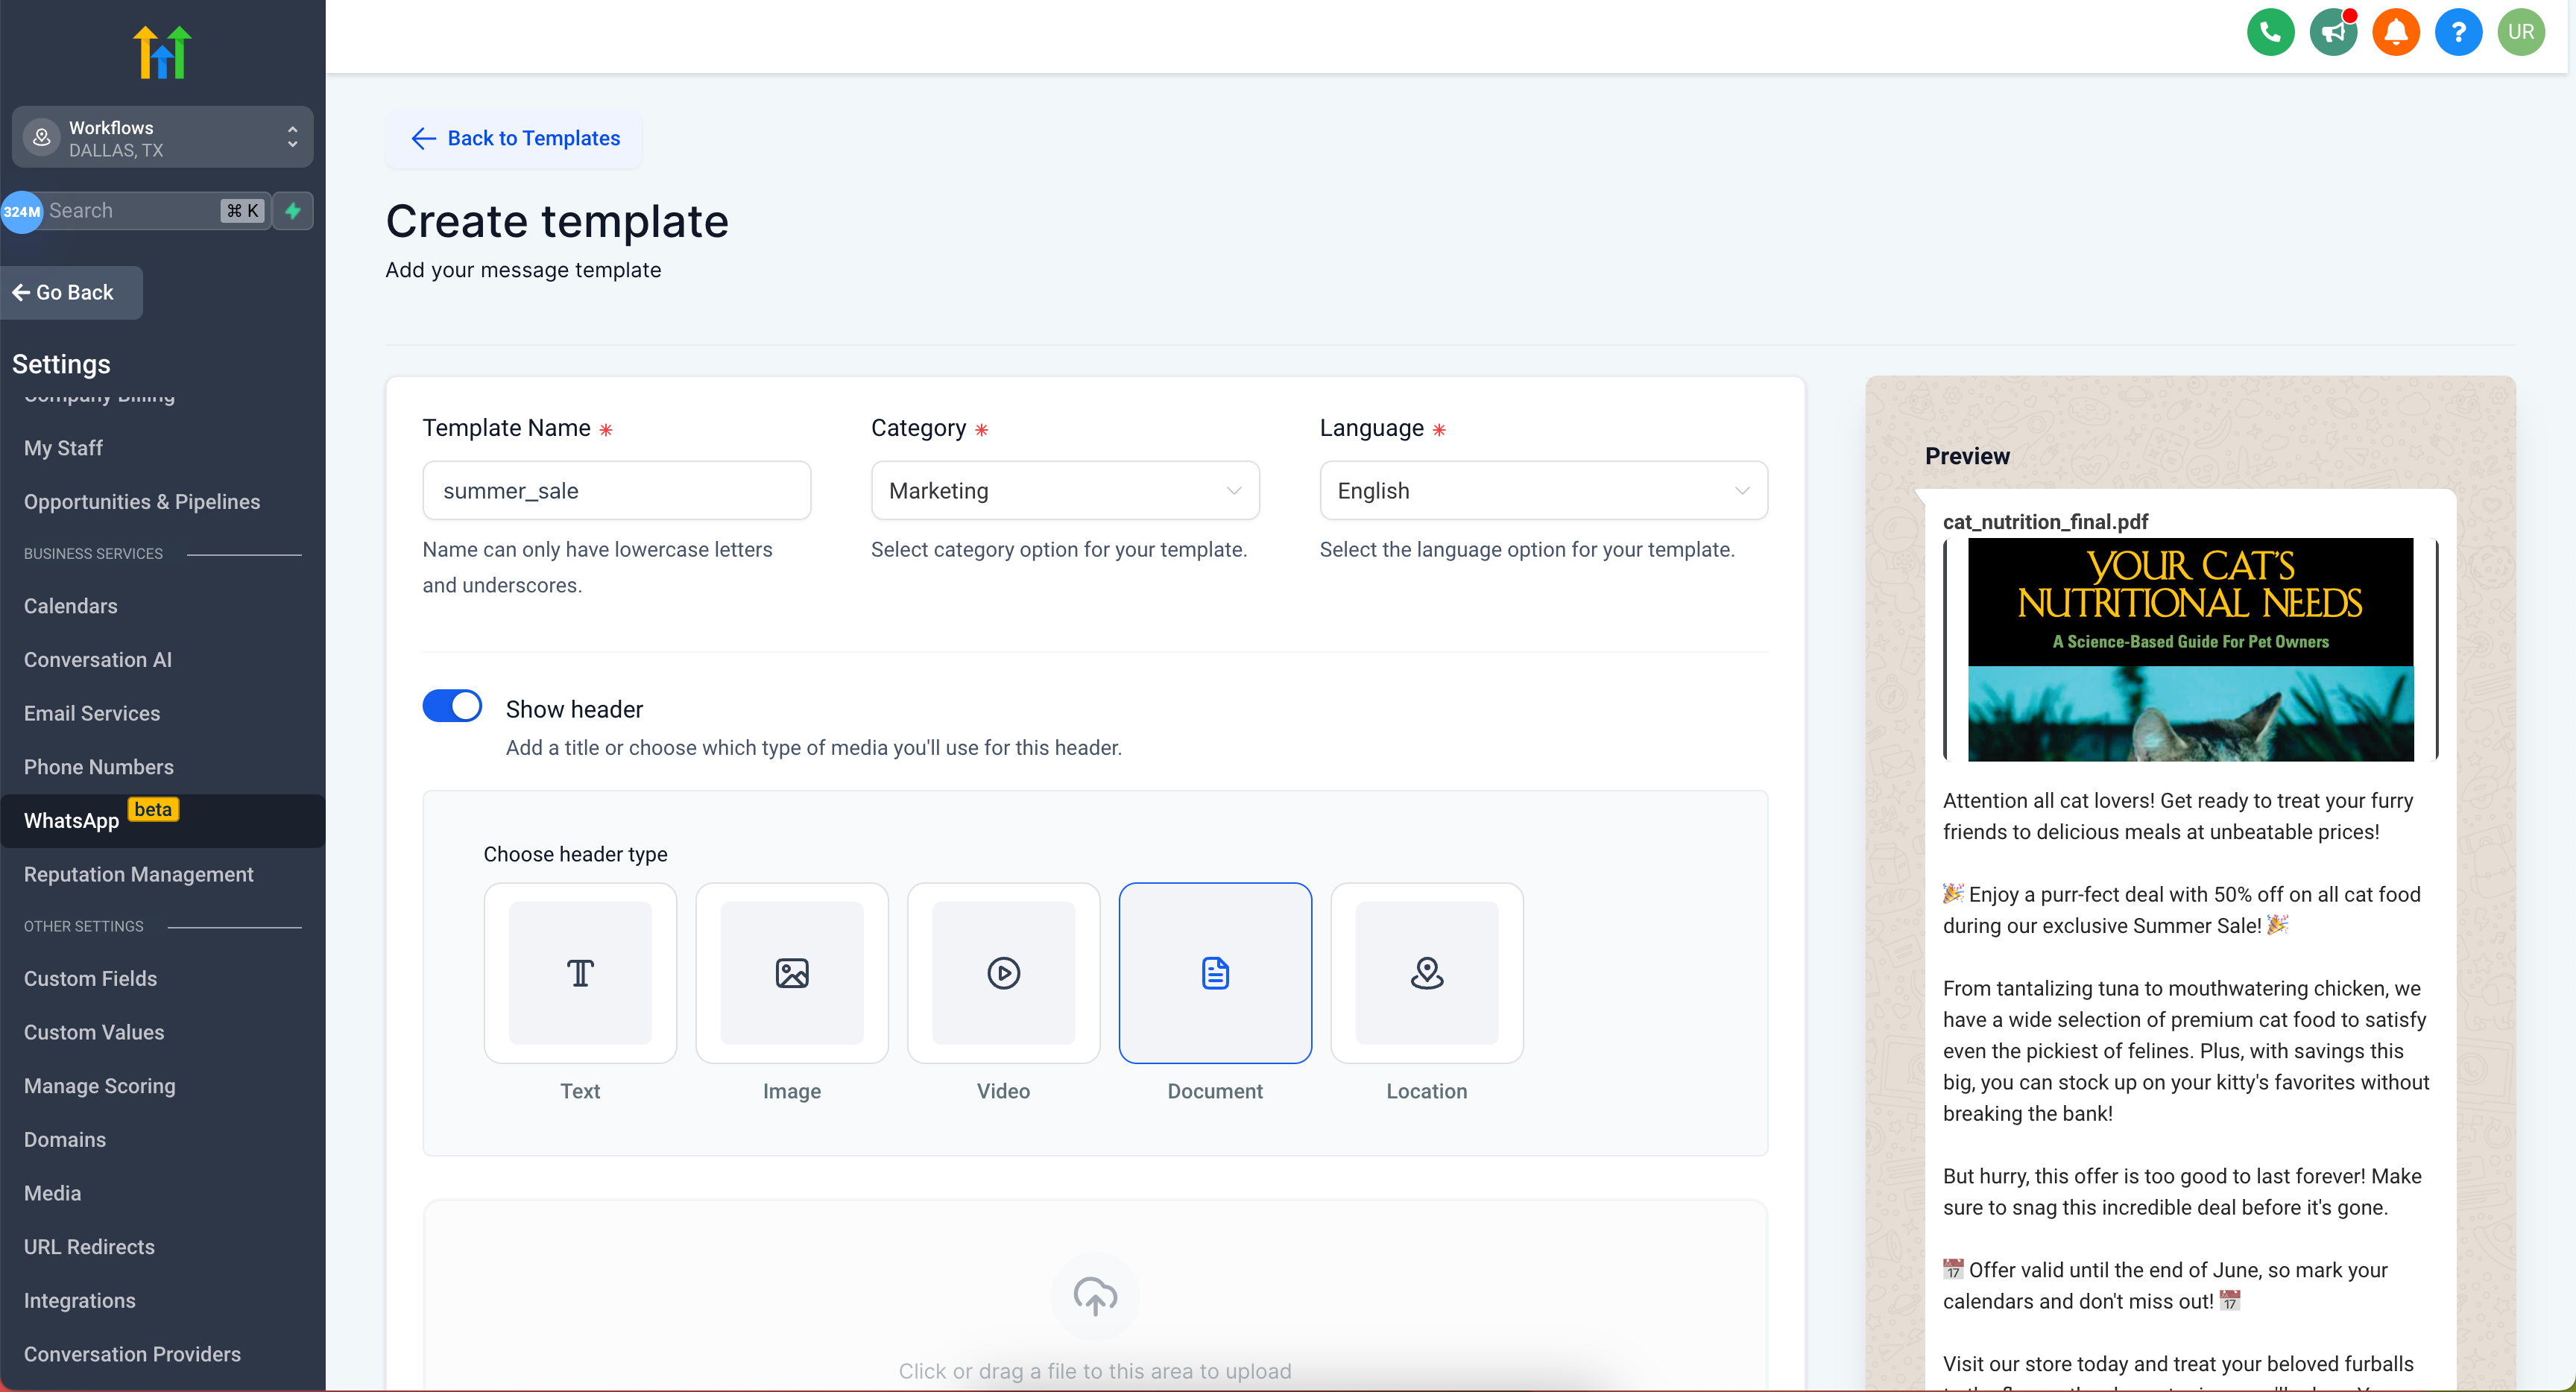
Task: Click Go Back button in sidebar
Action: coord(63,291)
